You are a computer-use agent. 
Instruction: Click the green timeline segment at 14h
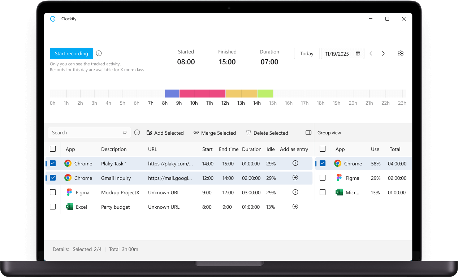(265, 94)
